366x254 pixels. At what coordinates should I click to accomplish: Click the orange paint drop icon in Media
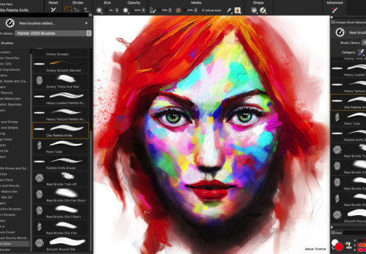pos(237,10)
